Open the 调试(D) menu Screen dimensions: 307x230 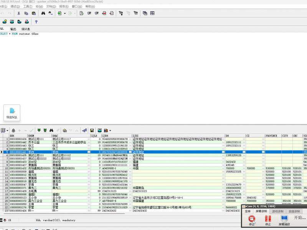(15, 7)
